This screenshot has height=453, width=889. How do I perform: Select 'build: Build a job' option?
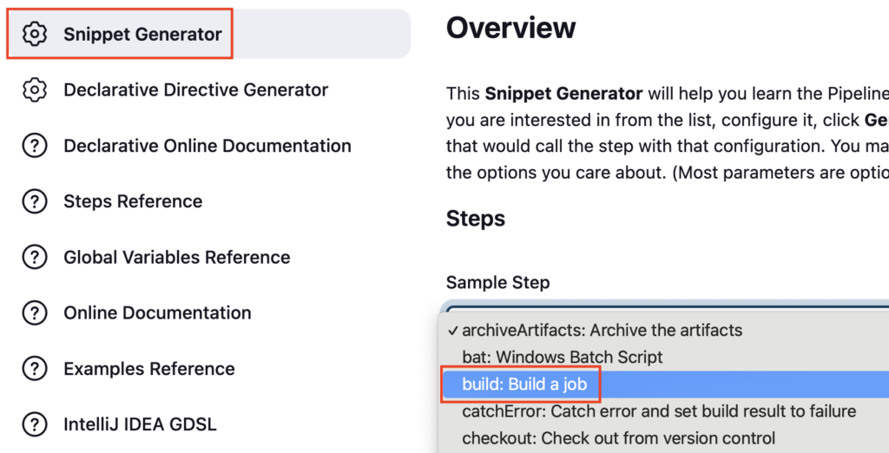[664, 384]
